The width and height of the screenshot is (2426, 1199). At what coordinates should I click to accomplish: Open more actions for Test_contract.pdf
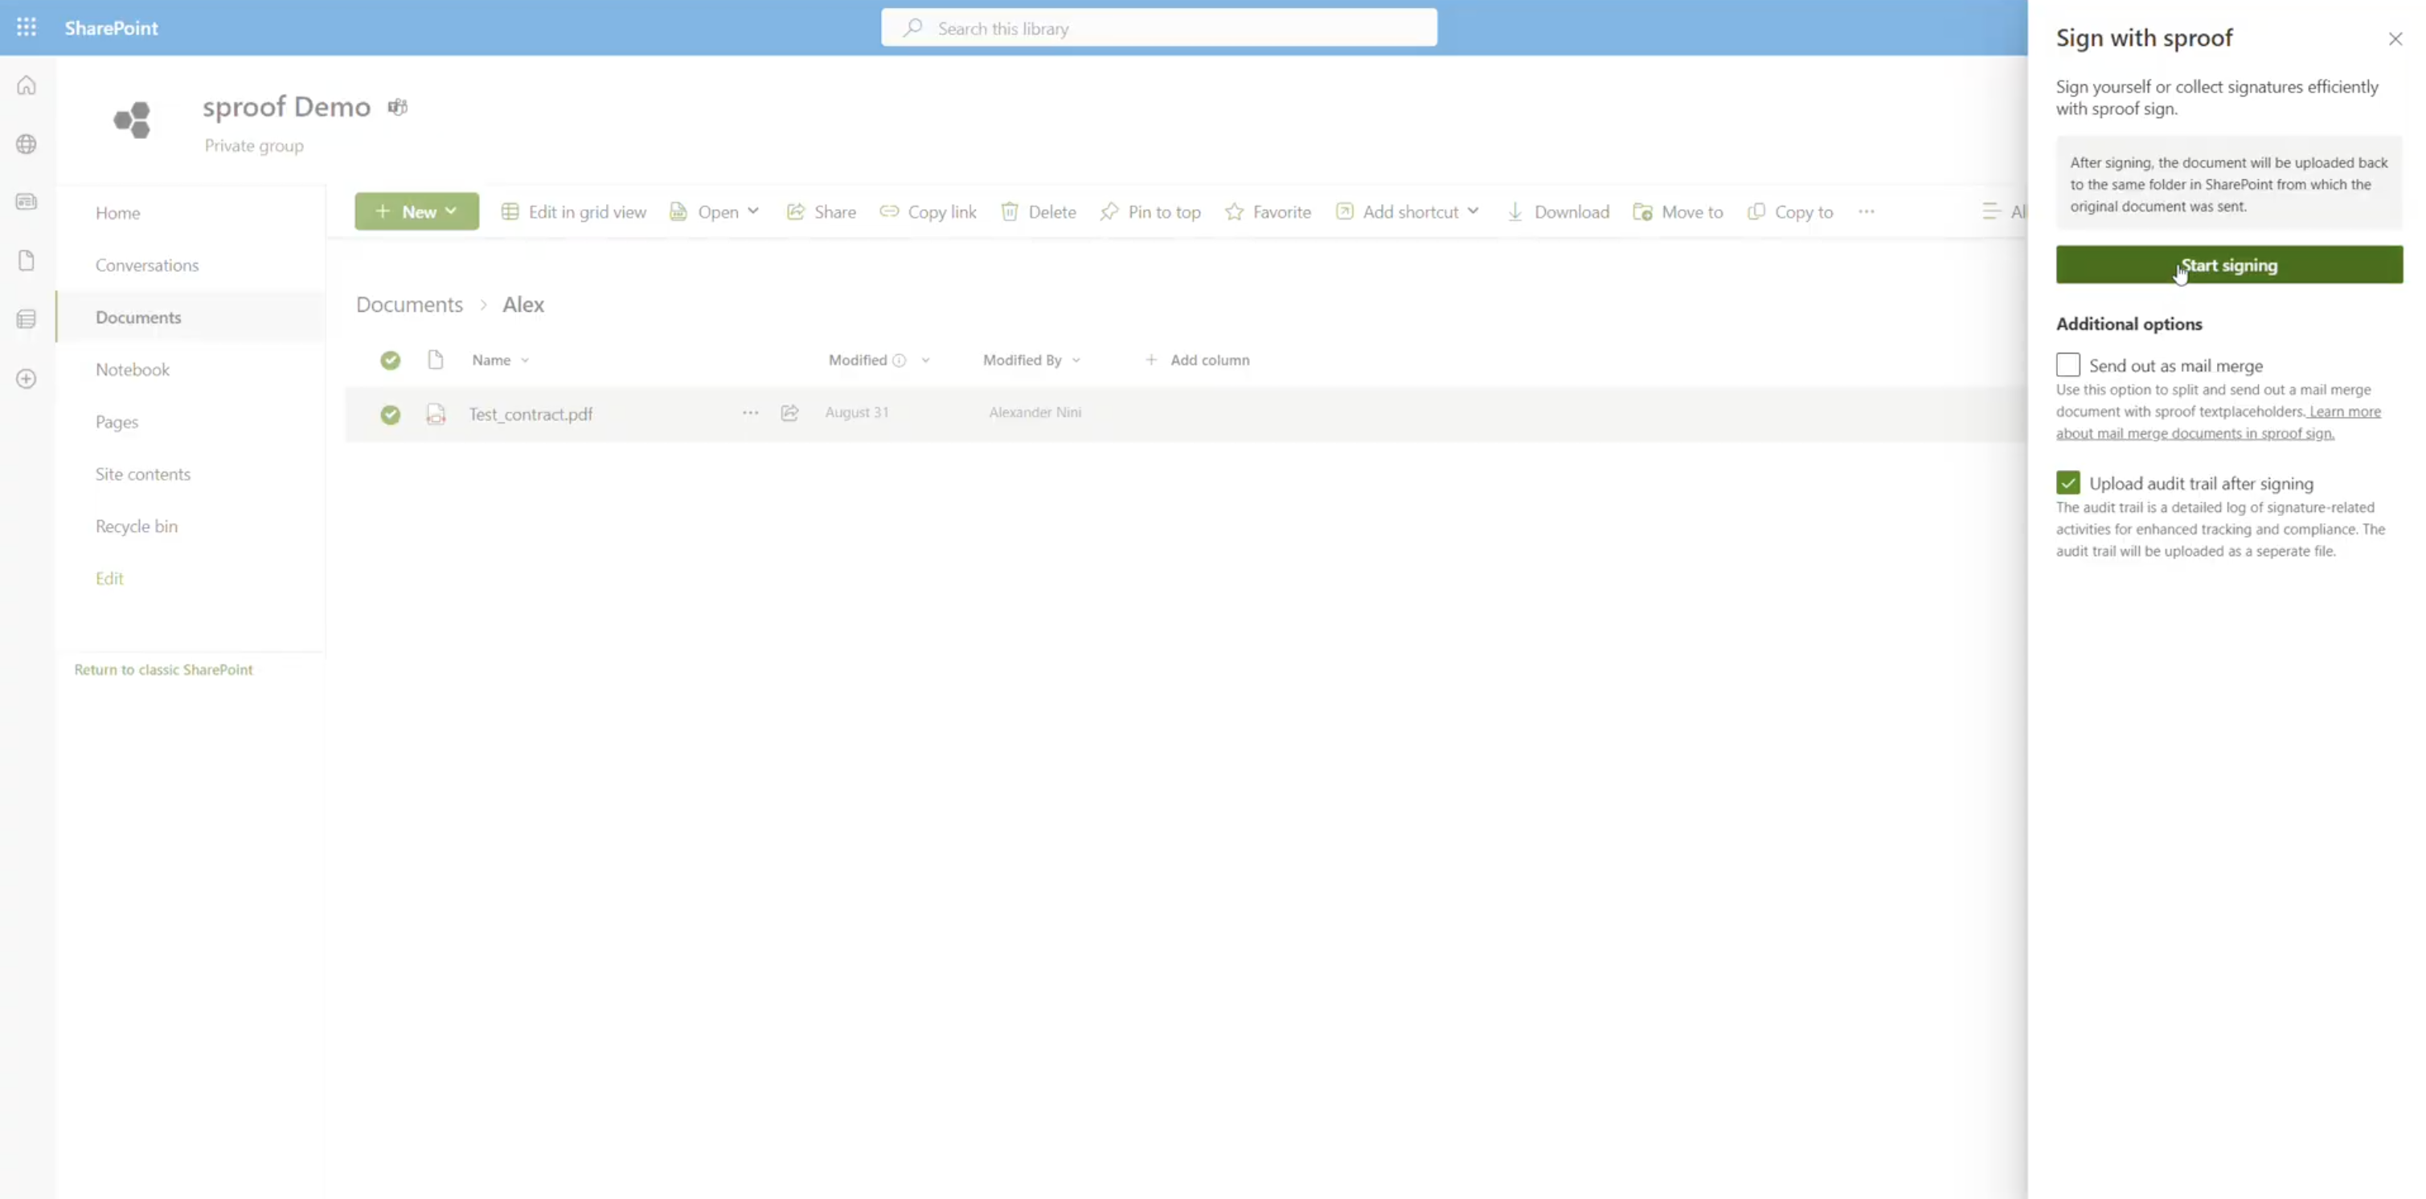point(751,412)
